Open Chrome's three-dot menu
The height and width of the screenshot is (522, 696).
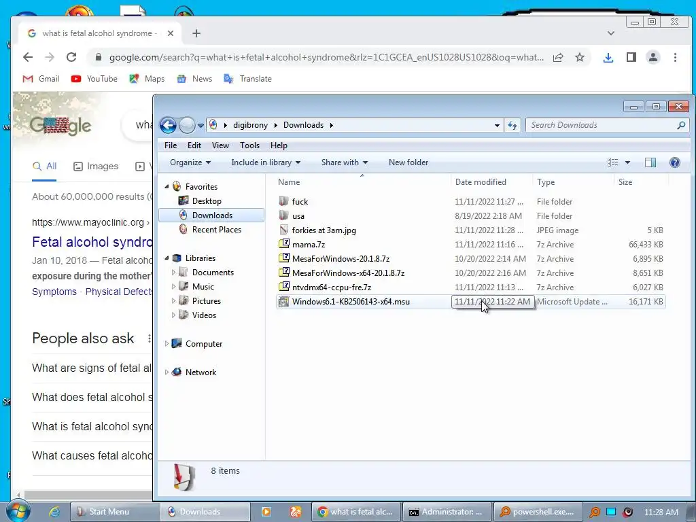click(675, 57)
